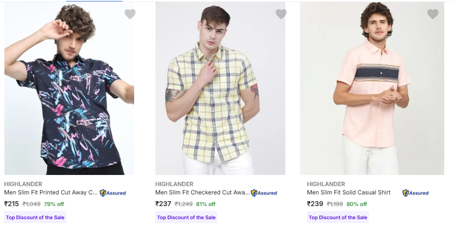Add solid casual shirt to wishlist
This screenshot has width=454, height=226.
tap(433, 14)
